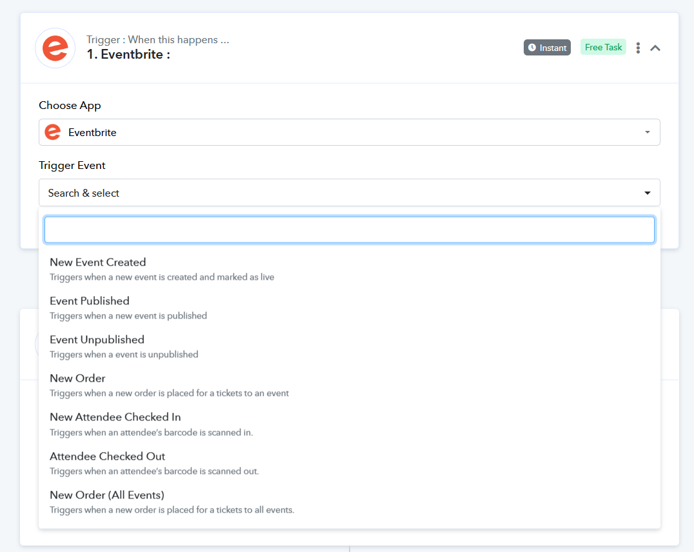Click the Instant clock badge
This screenshot has height=552, width=694.
(547, 47)
